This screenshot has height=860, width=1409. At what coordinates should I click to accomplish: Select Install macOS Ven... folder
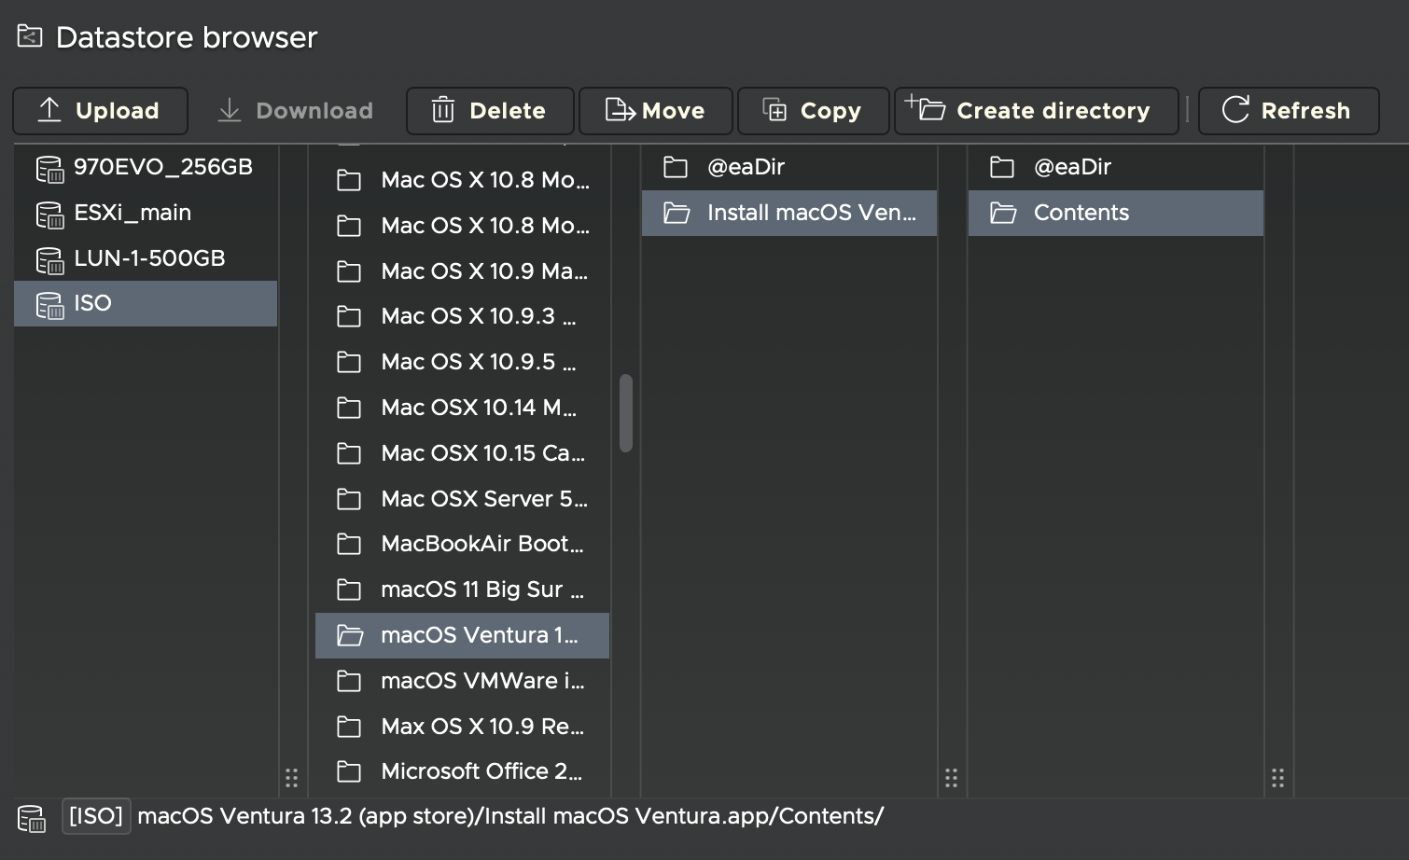[x=789, y=213]
